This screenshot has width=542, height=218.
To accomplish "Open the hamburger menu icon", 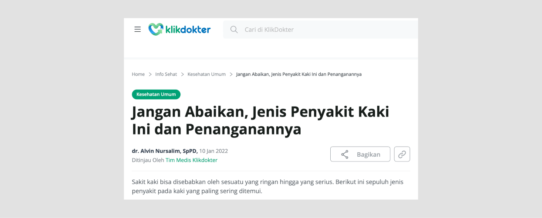I will click(138, 30).
